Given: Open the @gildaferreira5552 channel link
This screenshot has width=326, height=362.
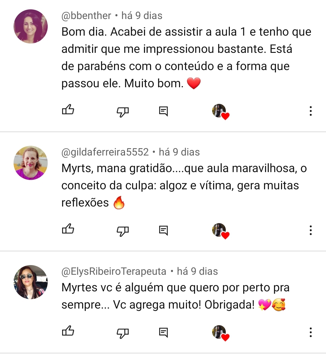Looking at the screenshot, I should (x=105, y=152).
